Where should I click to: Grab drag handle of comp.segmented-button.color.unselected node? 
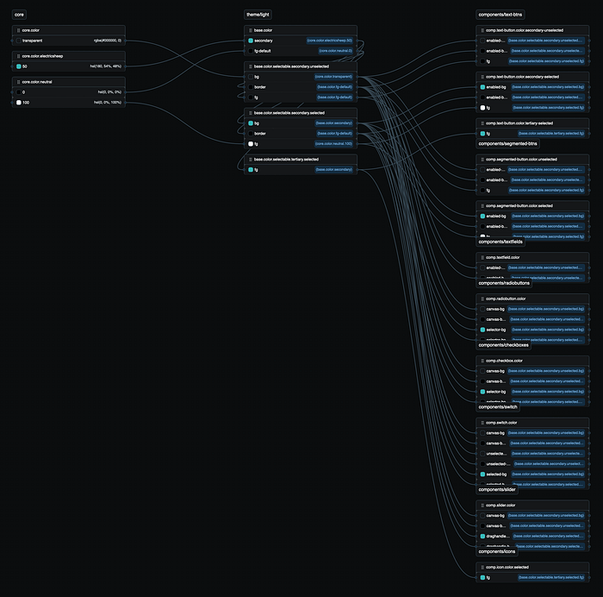click(482, 159)
